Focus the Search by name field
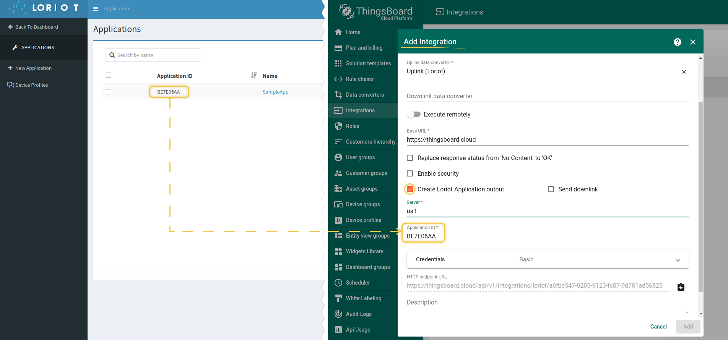Image resolution: width=728 pixels, height=340 pixels. tap(153, 55)
